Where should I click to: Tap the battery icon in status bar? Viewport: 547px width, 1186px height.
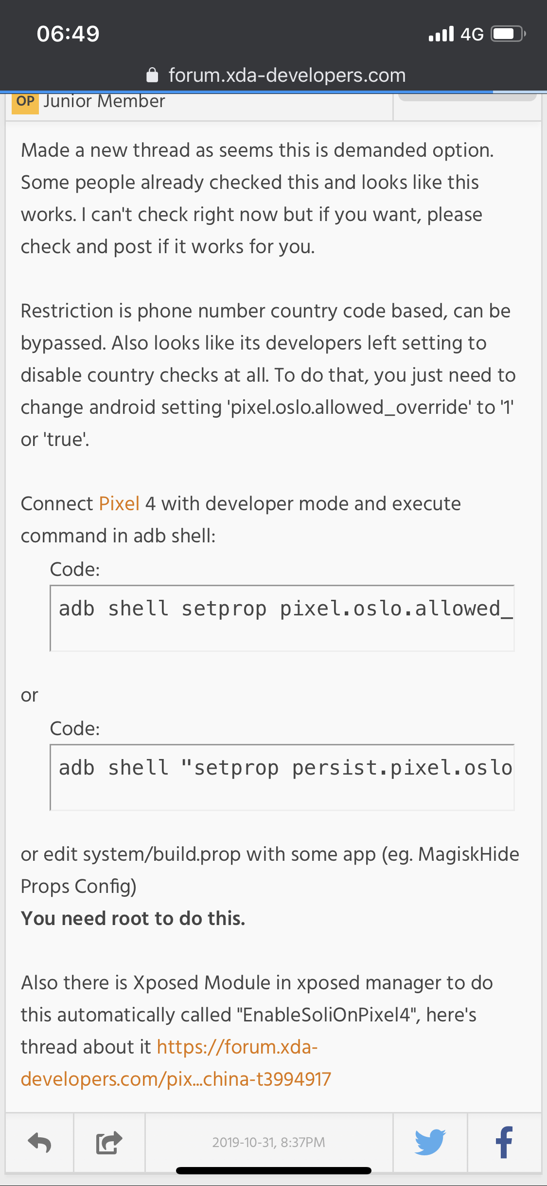508,34
